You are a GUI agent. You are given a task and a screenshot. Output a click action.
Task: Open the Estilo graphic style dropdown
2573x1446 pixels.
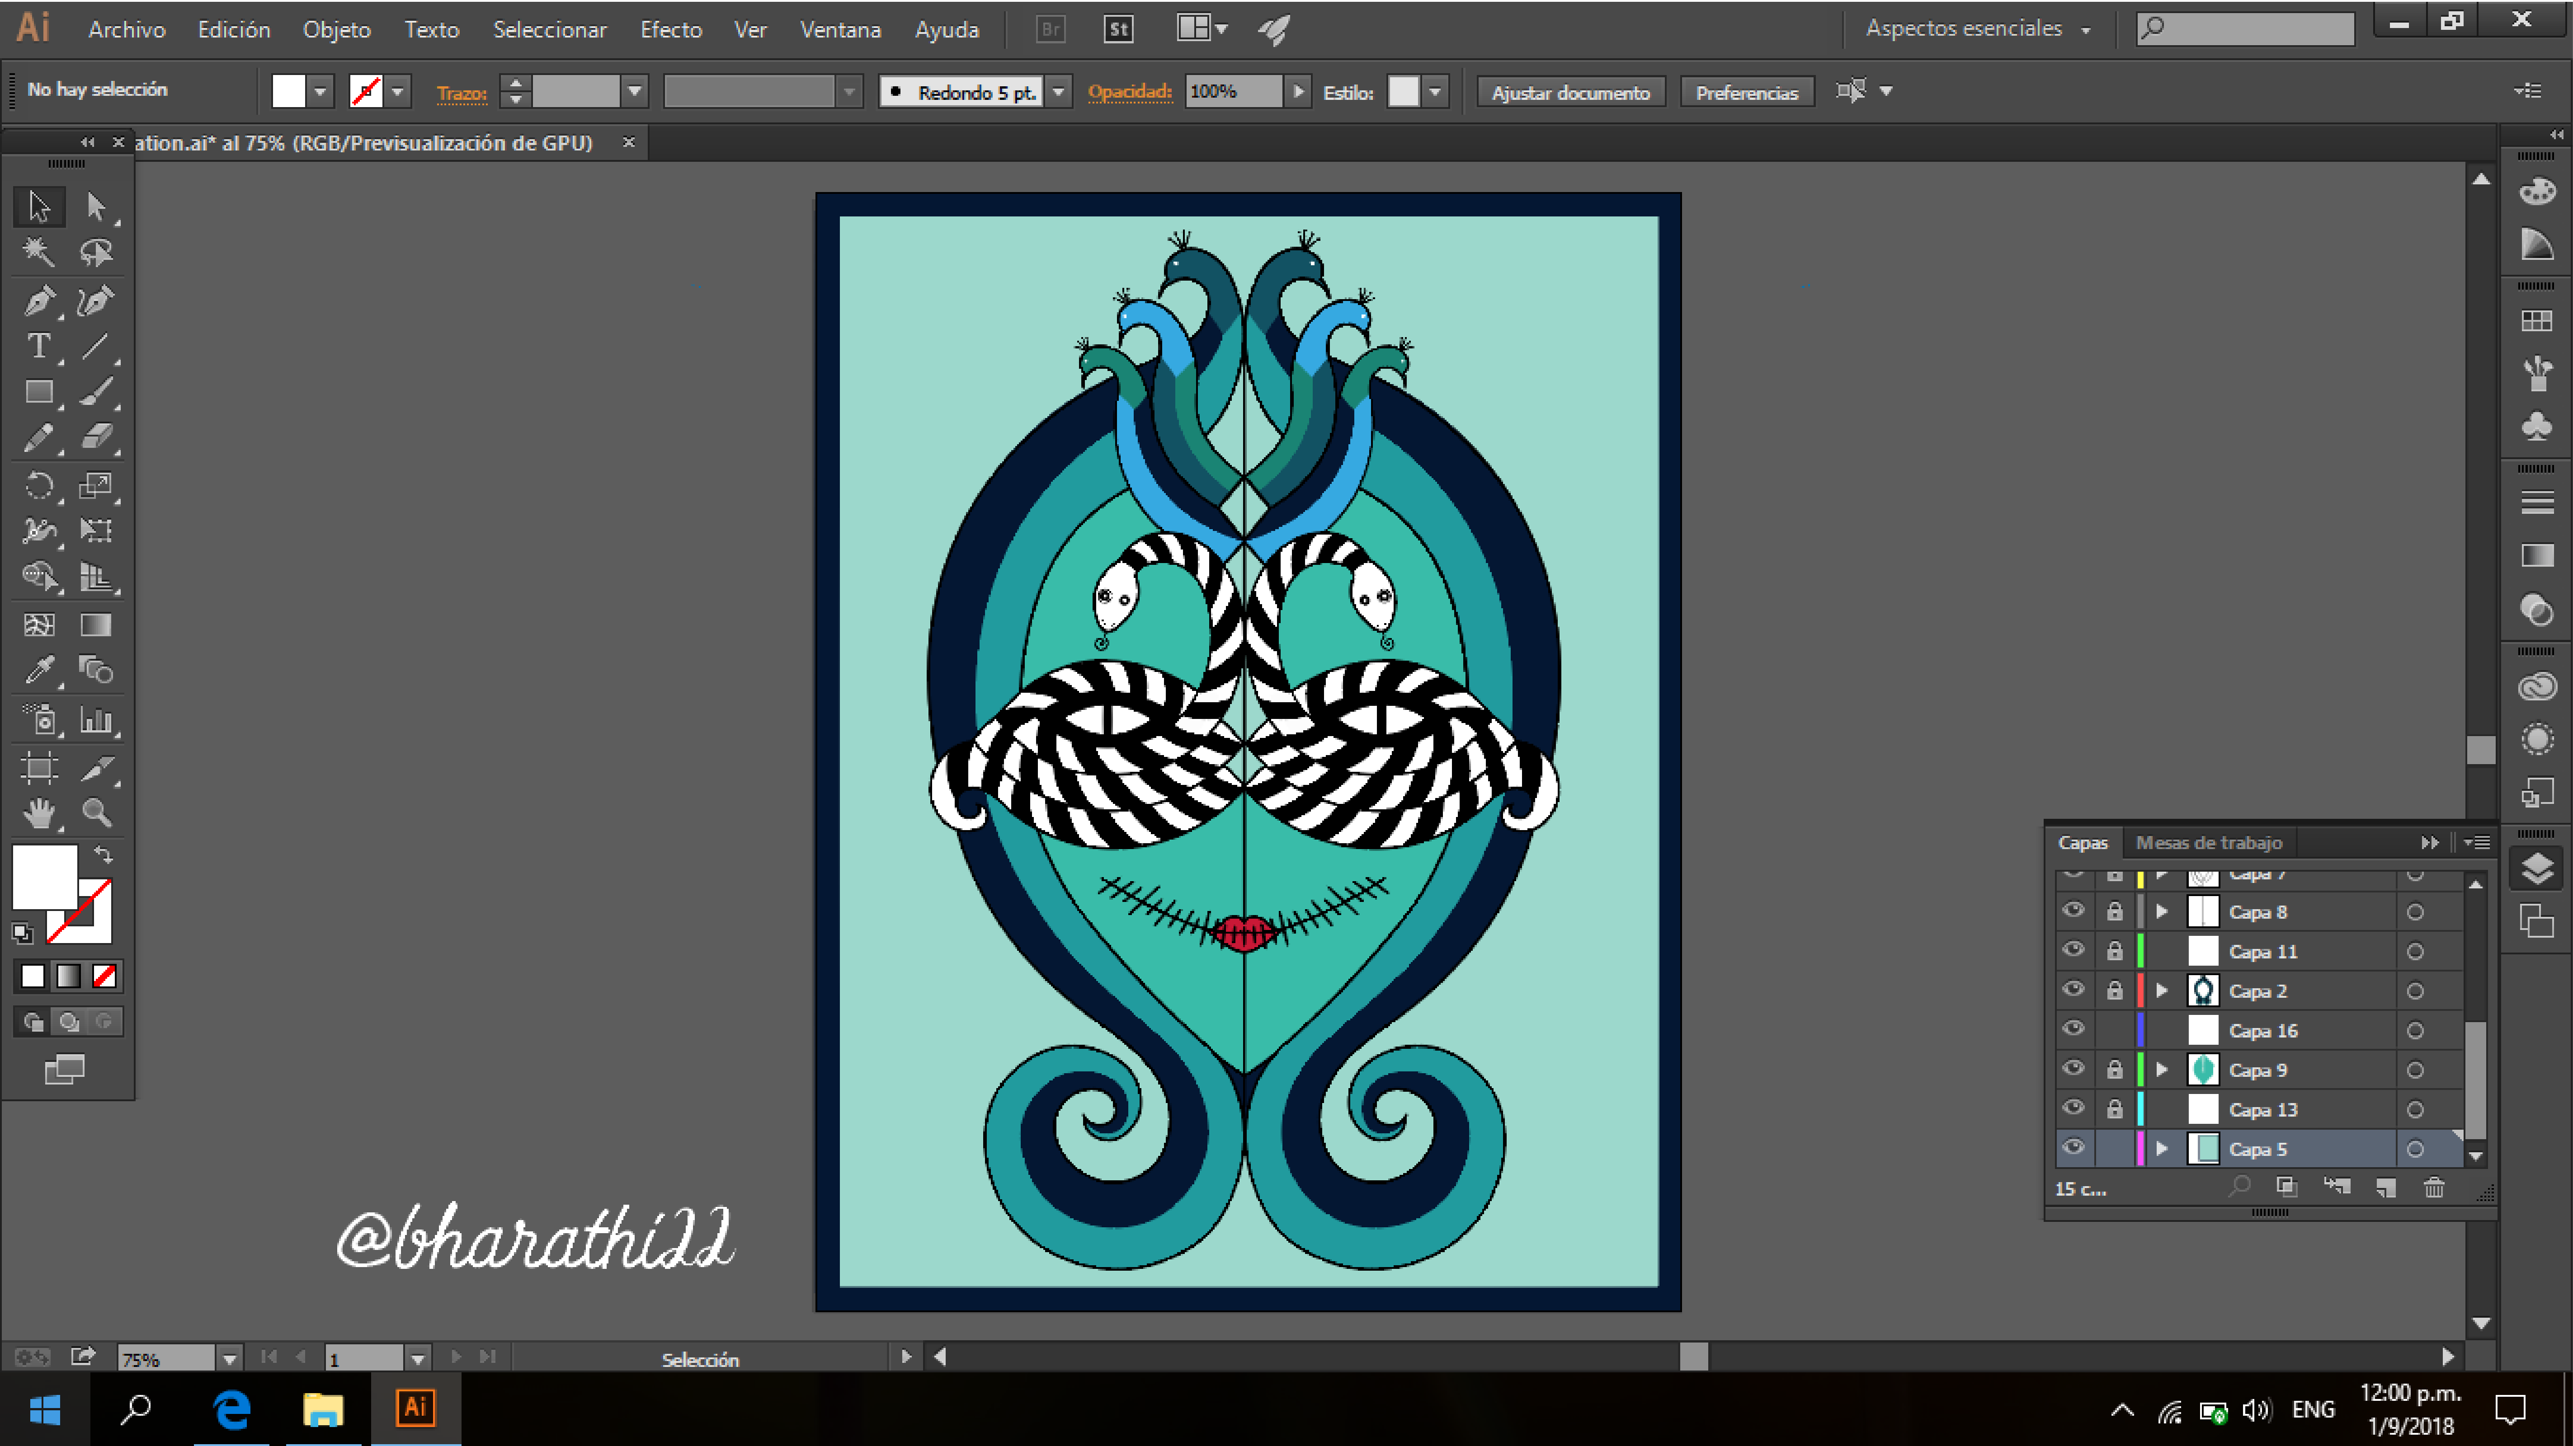pos(1435,92)
